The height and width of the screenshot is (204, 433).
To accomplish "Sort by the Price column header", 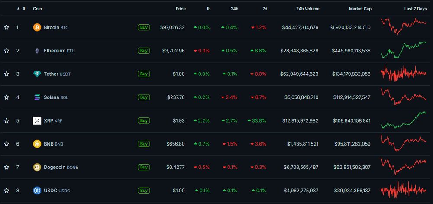I will [x=181, y=9].
